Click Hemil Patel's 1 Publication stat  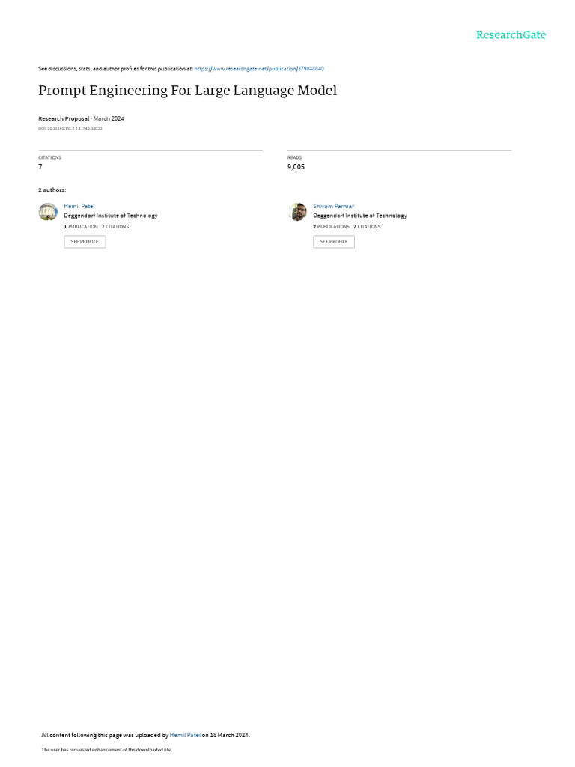[81, 227]
